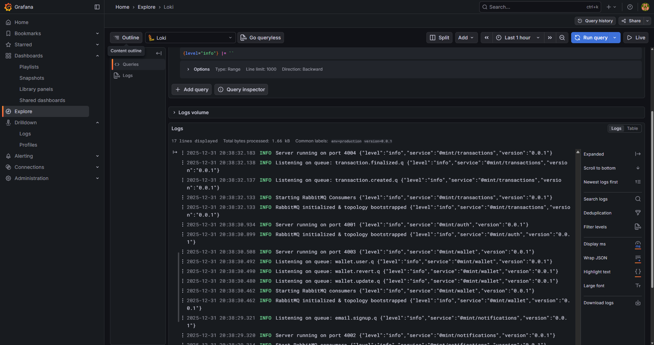Toggle Newest logs first sort icon
This screenshot has height=345, width=654.
click(638, 182)
